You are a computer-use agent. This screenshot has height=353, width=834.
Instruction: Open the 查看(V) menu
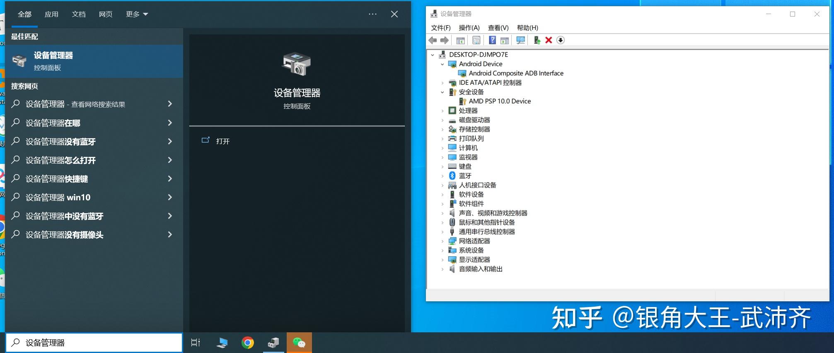tap(498, 28)
